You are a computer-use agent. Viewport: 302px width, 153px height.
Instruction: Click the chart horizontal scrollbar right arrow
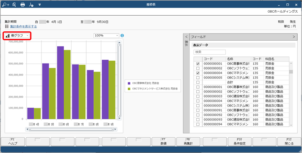pyautogui.click(x=115, y=129)
